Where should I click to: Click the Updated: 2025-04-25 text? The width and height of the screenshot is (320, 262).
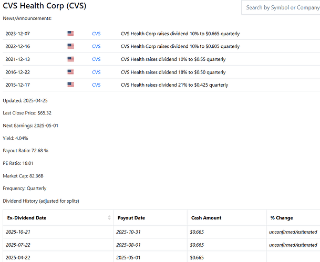(x=25, y=100)
